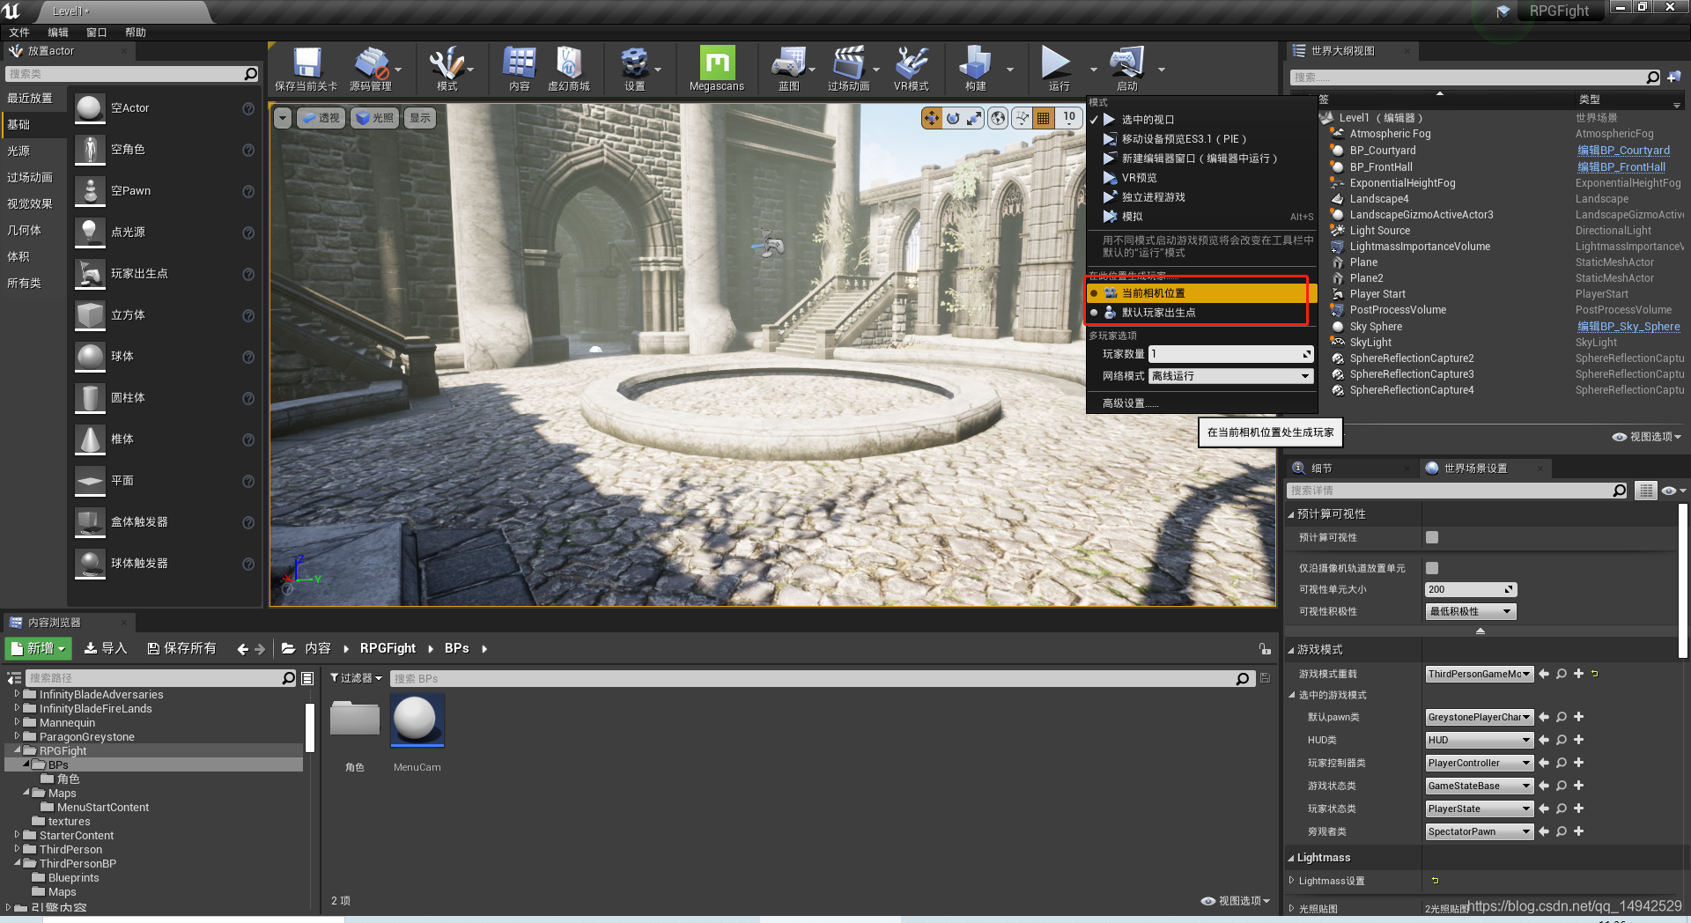Open Advanced Settings in play menu

pyautogui.click(x=1130, y=403)
